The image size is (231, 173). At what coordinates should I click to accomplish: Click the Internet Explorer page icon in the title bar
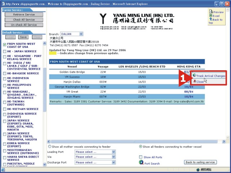pyautogui.click(x=3, y=4)
